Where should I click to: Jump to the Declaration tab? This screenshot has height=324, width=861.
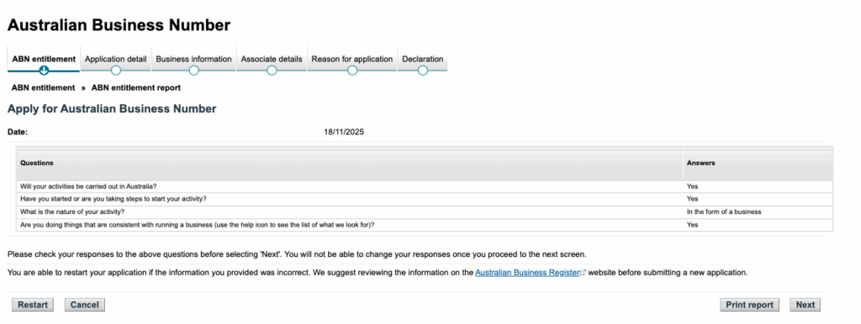point(423,60)
